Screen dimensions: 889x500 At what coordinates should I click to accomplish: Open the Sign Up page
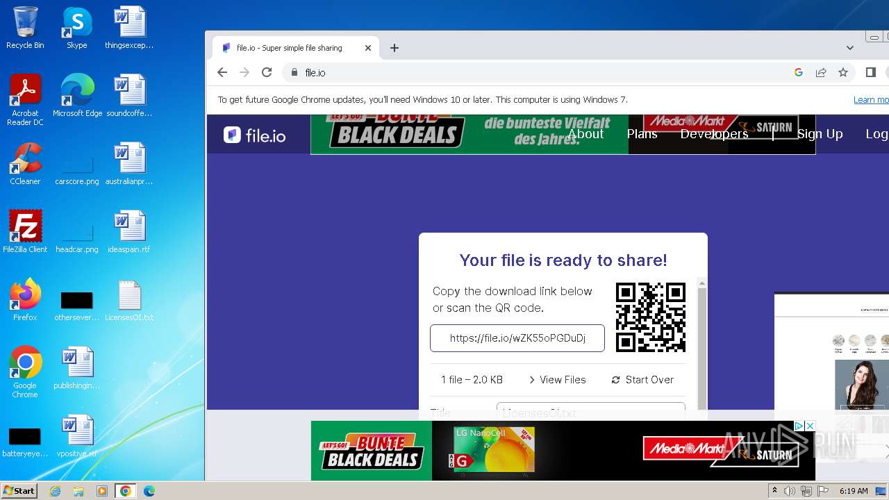point(820,134)
